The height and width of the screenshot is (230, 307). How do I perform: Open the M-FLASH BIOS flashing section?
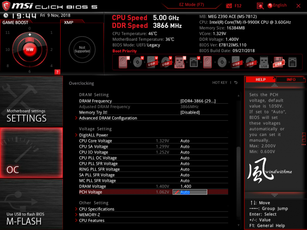(32, 205)
